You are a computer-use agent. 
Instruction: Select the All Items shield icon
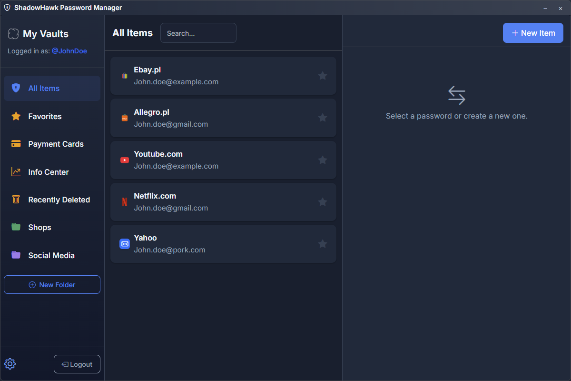16,88
